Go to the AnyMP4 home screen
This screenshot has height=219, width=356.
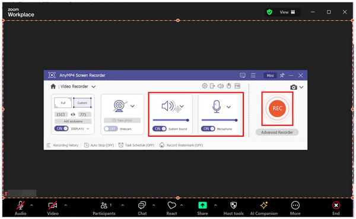(53, 86)
